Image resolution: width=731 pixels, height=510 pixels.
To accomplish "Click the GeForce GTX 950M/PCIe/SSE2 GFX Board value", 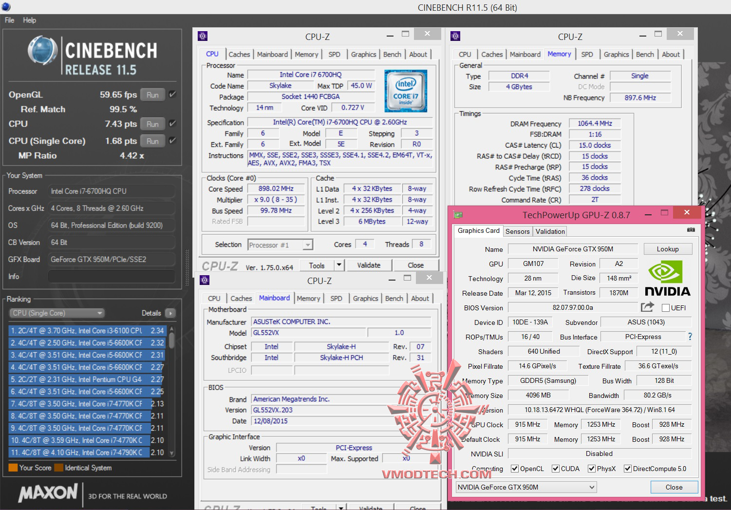I will click(112, 260).
